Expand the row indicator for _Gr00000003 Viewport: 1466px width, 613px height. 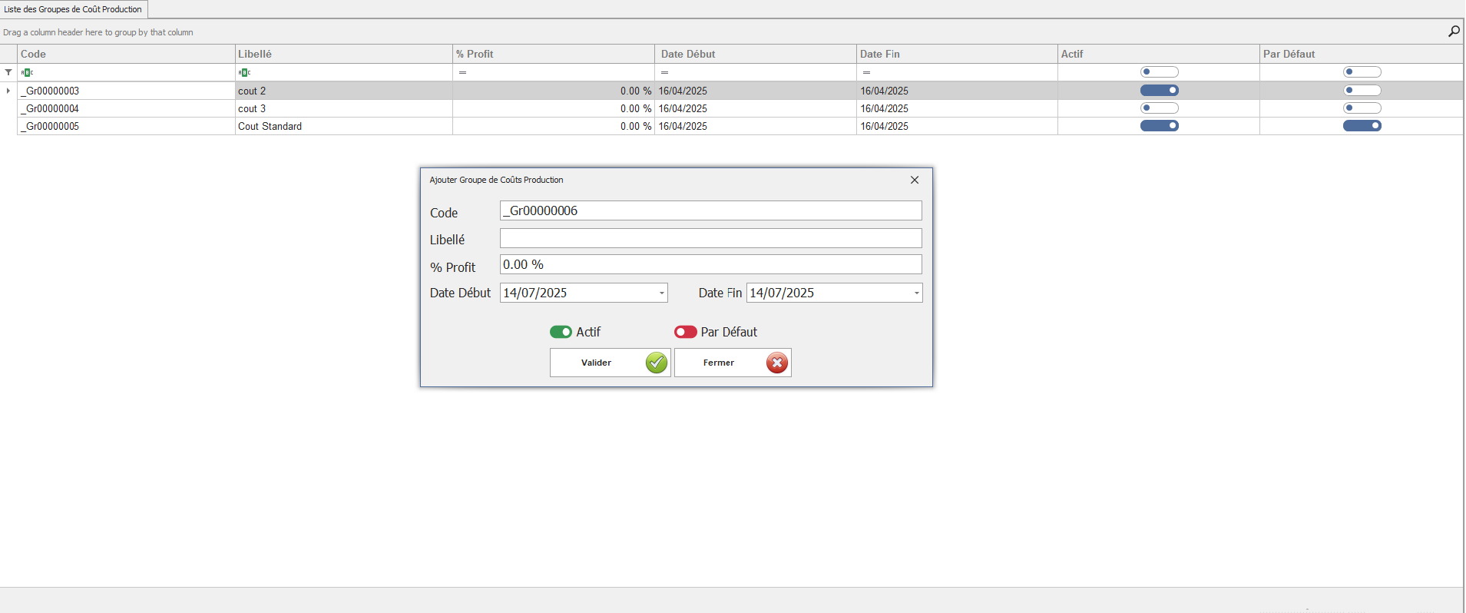[8, 91]
